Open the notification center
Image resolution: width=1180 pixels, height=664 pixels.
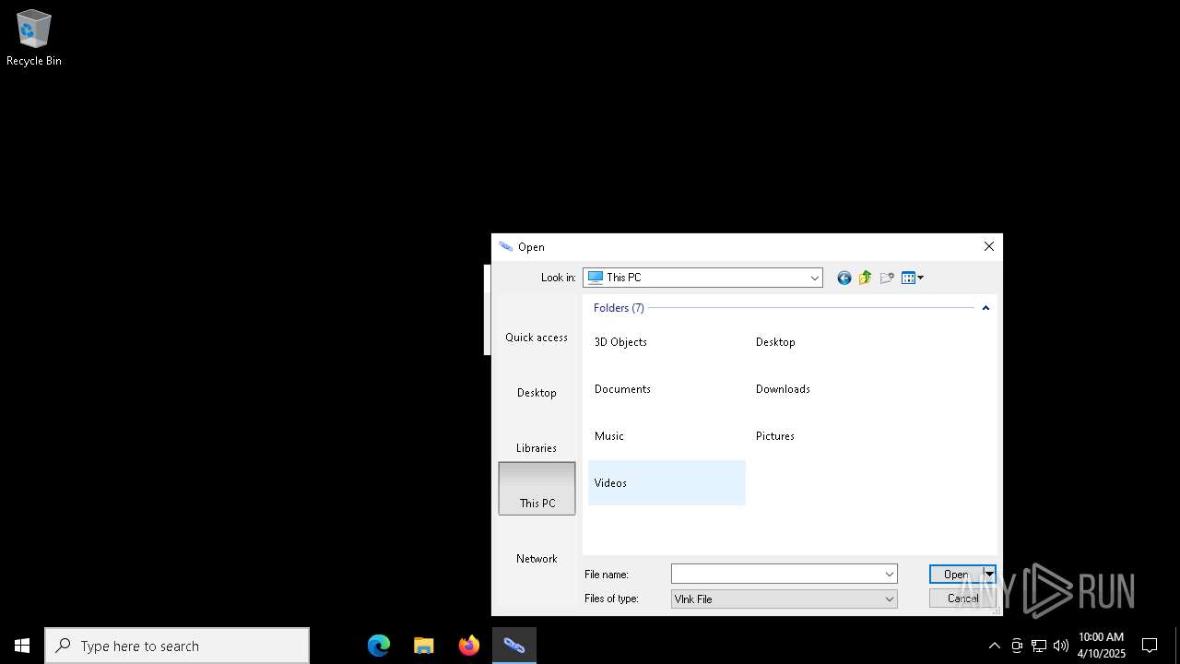coord(1150,646)
